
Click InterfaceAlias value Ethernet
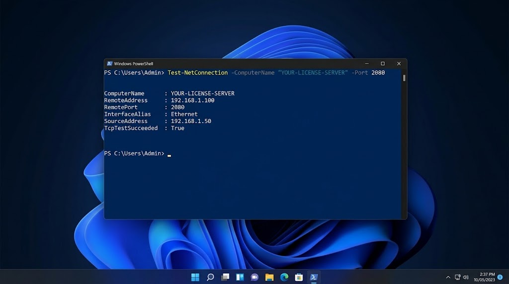click(x=184, y=114)
